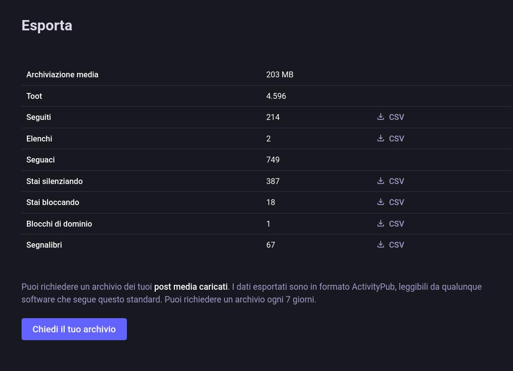Screen dimensions: 513x371
Task: Click the Segnalibri row label
Action: tap(44, 245)
